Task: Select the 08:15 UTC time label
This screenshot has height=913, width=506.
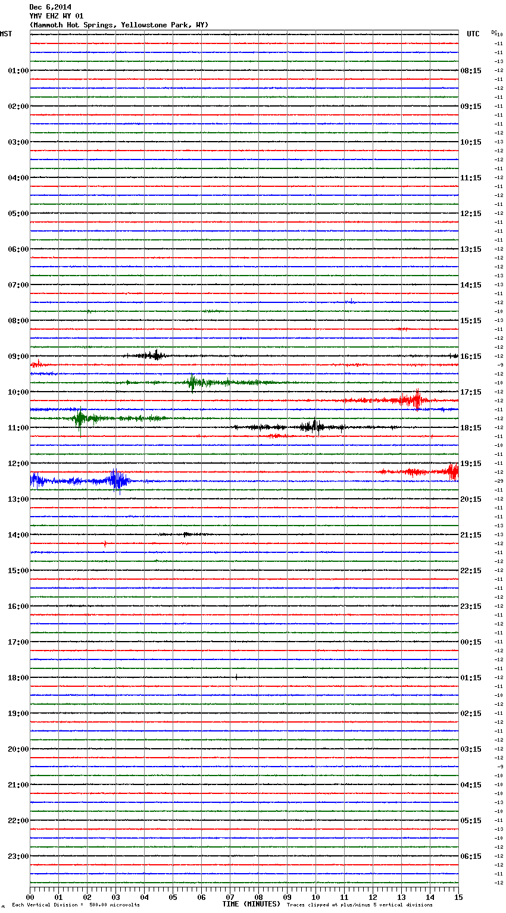Action: pyautogui.click(x=471, y=71)
